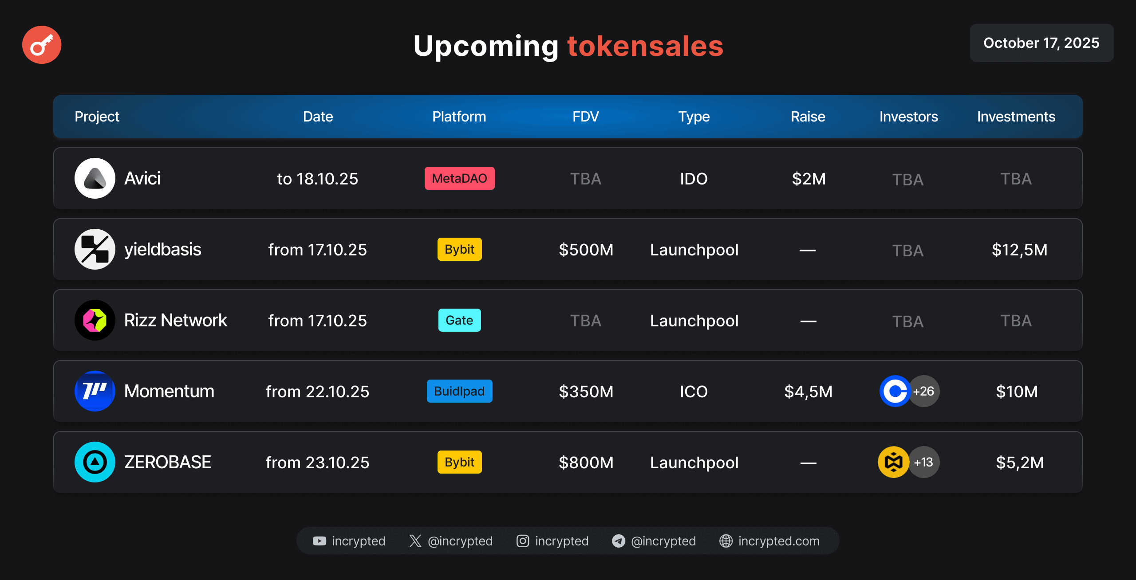Click the Momentum project logo

pyautogui.click(x=95, y=391)
